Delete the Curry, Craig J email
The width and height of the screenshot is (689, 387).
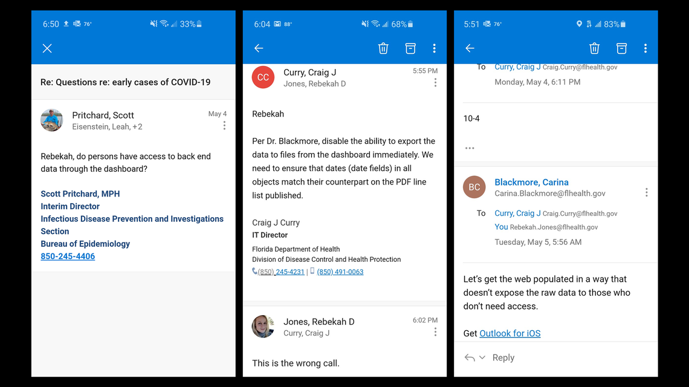383,48
